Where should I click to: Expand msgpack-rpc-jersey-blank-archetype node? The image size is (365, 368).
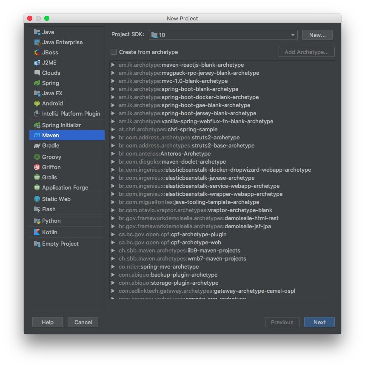click(x=113, y=73)
